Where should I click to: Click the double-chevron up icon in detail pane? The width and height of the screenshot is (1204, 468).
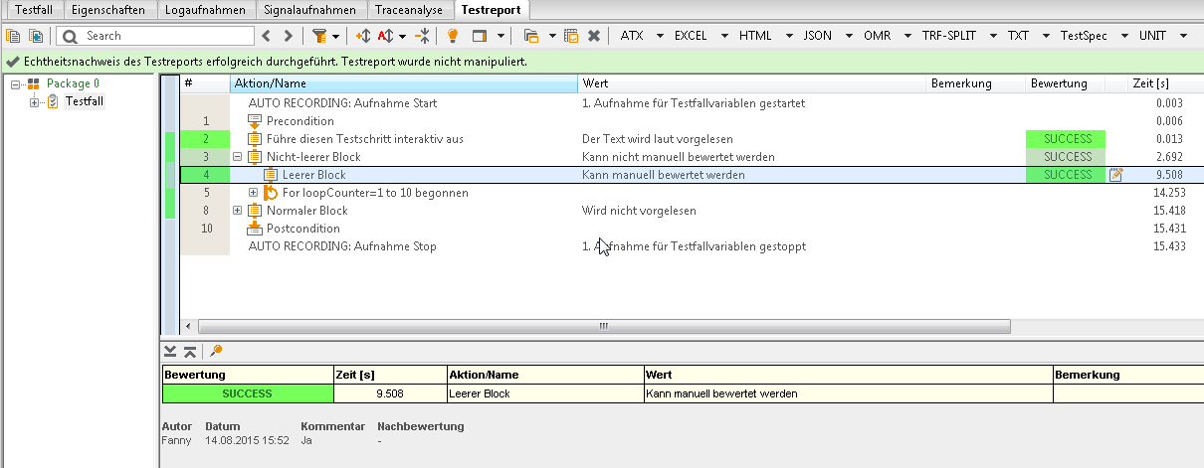tap(190, 351)
